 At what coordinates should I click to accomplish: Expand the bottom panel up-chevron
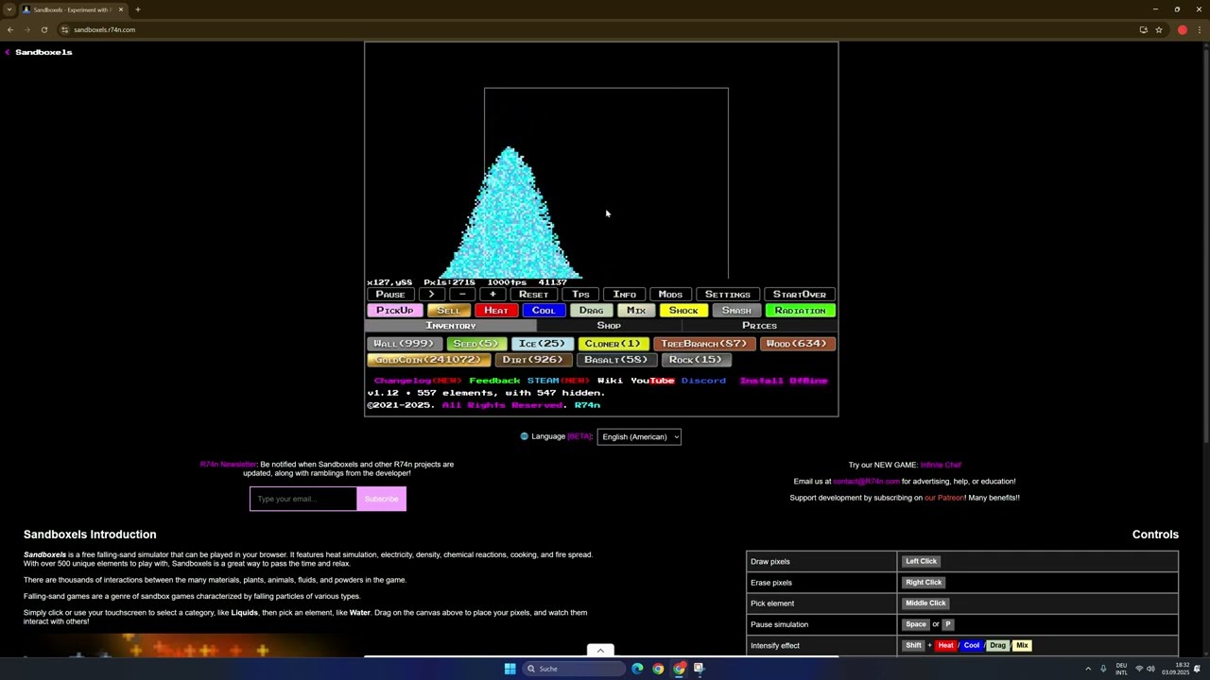[x=600, y=650]
